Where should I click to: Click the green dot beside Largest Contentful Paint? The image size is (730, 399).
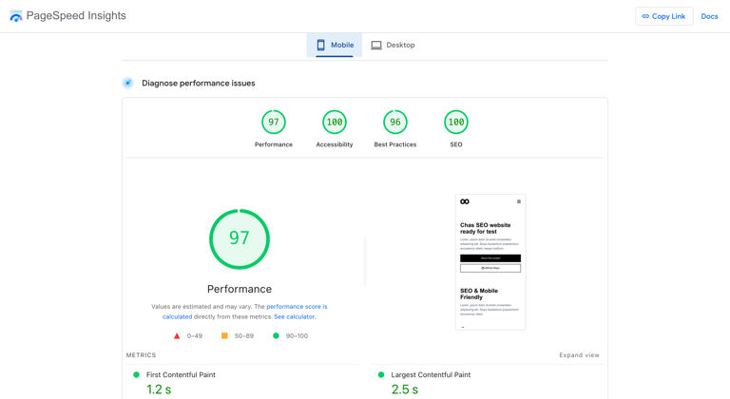click(x=381, y=375)
